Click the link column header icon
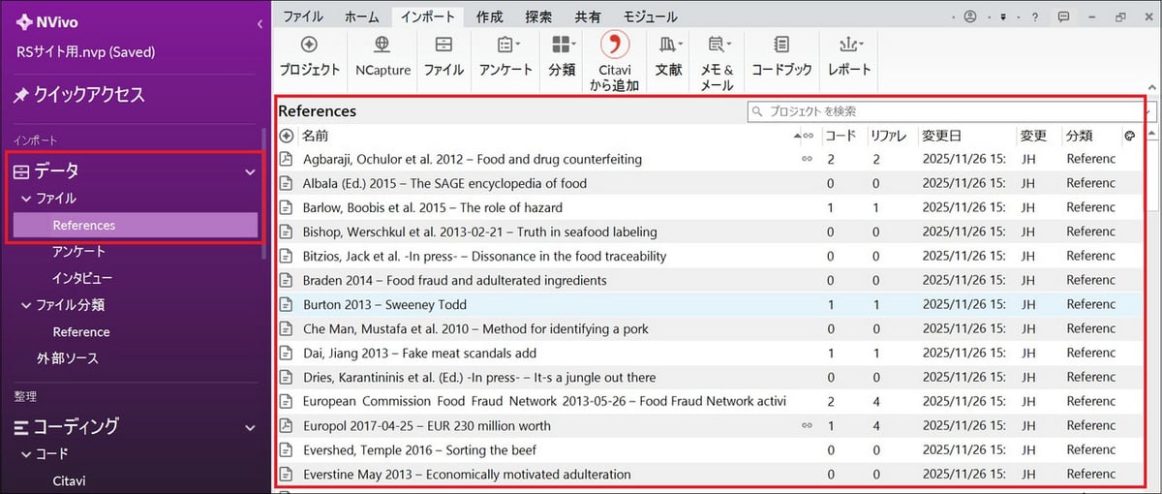 pos(808,136)
